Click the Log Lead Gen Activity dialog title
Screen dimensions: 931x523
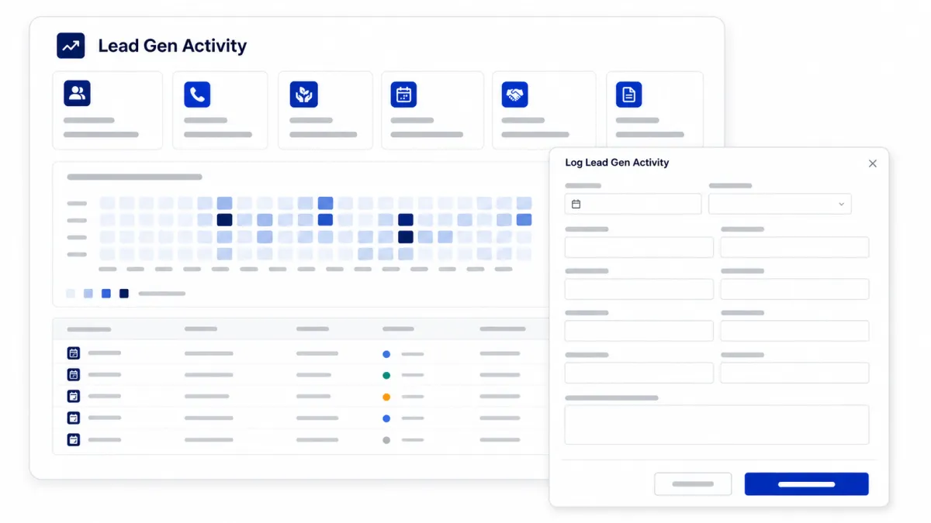[x=617, y=163]
